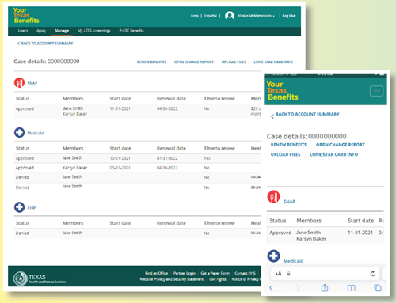
Task: Tap the reload icon in mobile address bar
Action: 373,274
